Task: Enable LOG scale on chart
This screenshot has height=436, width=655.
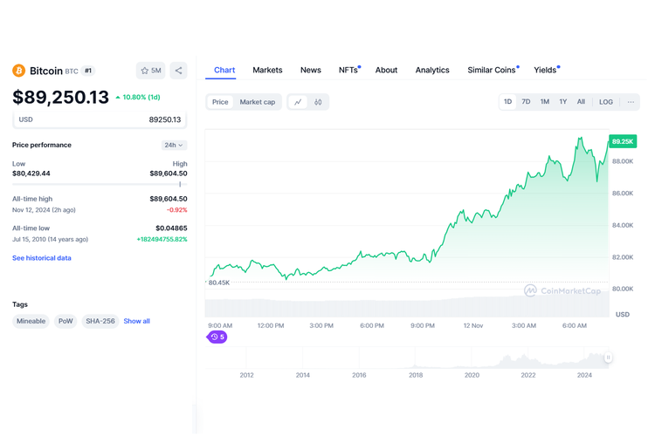Action: [x=605, y=102]
